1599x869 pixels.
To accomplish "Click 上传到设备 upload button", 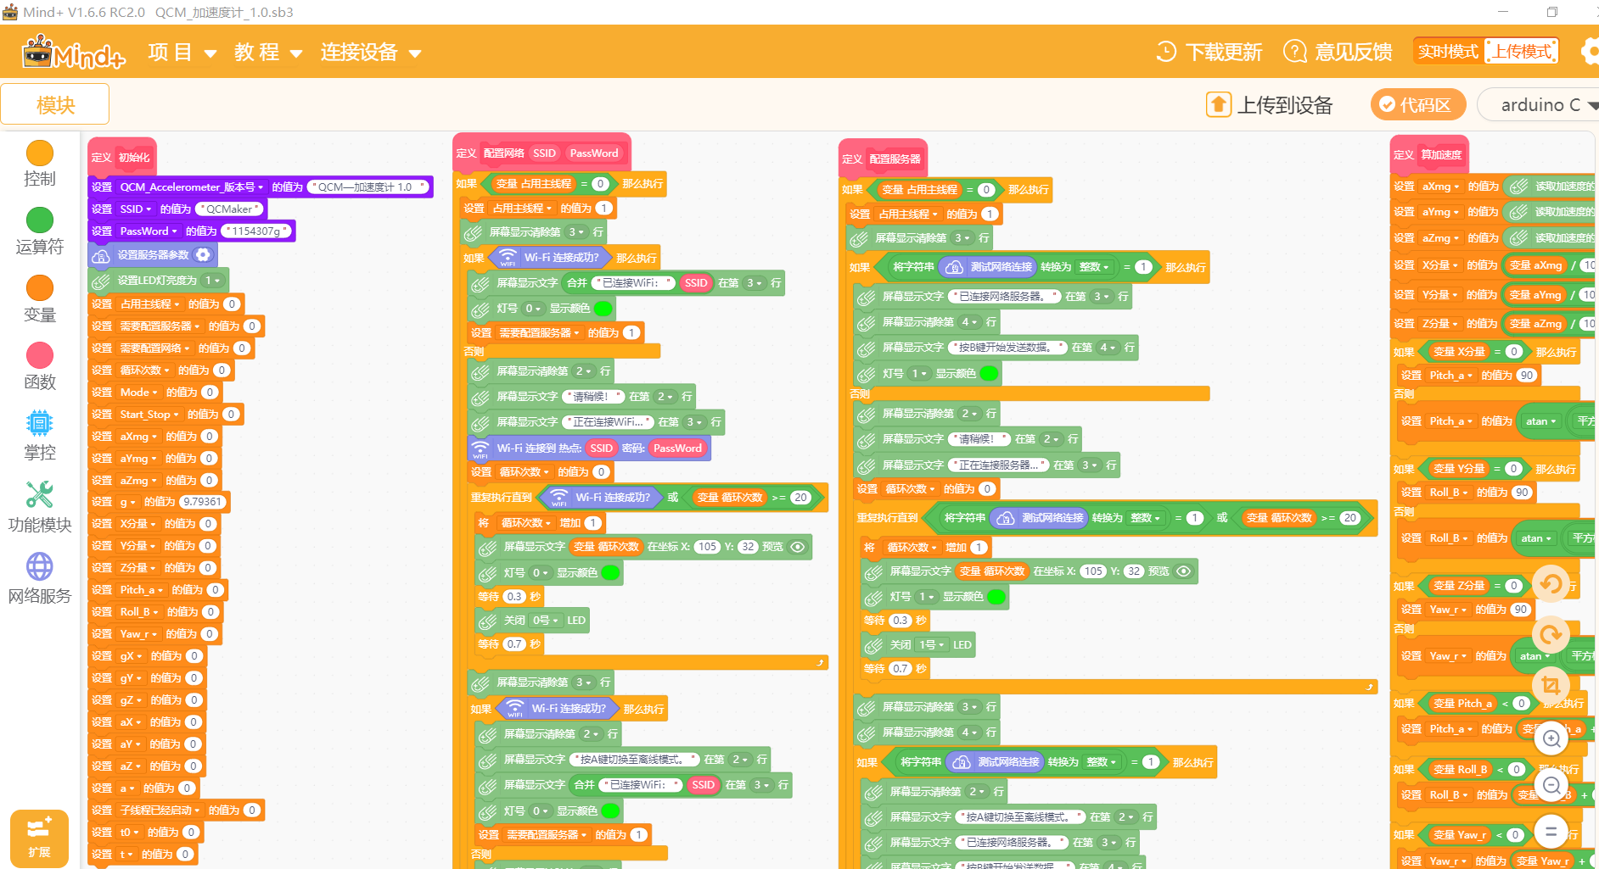I will pos(1270,104).
